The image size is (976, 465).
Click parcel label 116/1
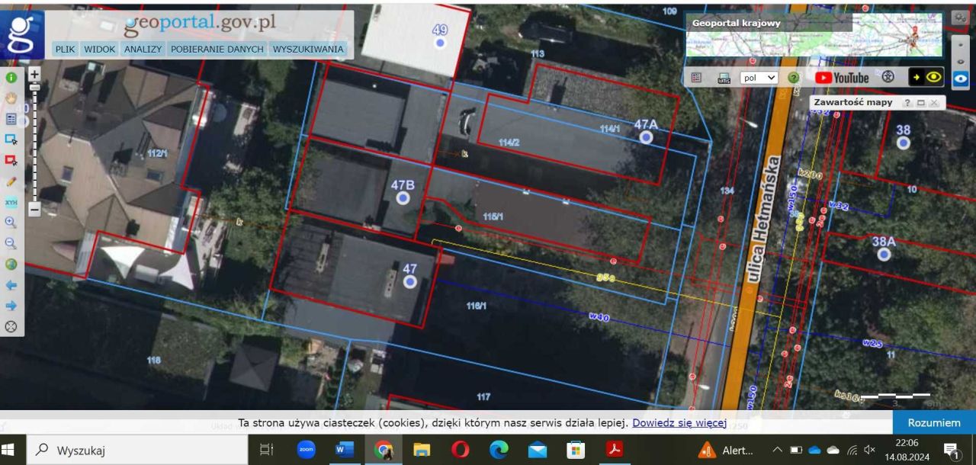click(x=477, y=306)
